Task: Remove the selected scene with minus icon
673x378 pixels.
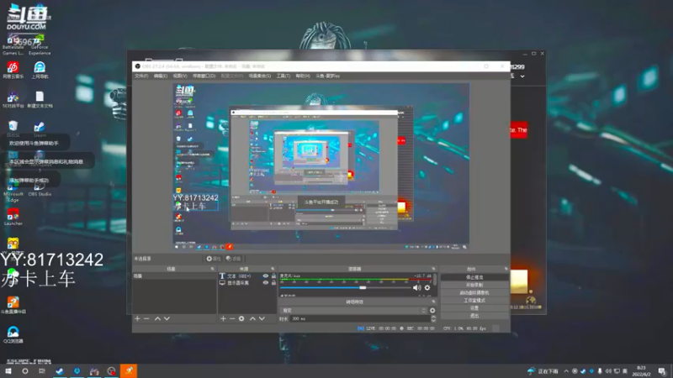Action: coord(146,318)
